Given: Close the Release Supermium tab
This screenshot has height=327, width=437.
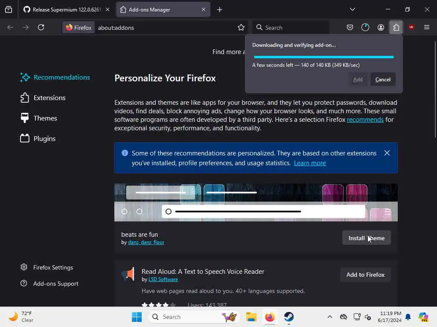Looking at the screenshot, I should click(x=108, y=9).
